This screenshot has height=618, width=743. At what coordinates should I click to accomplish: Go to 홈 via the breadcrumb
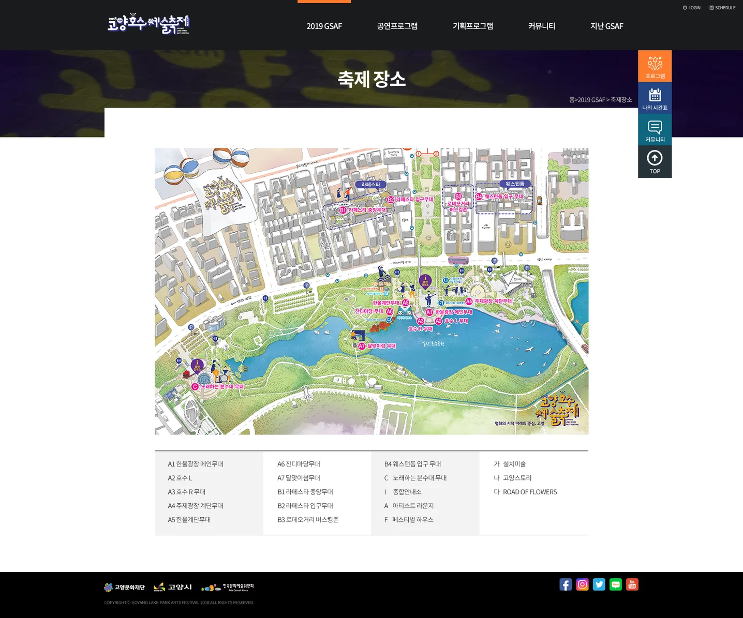tap(572, 99)
